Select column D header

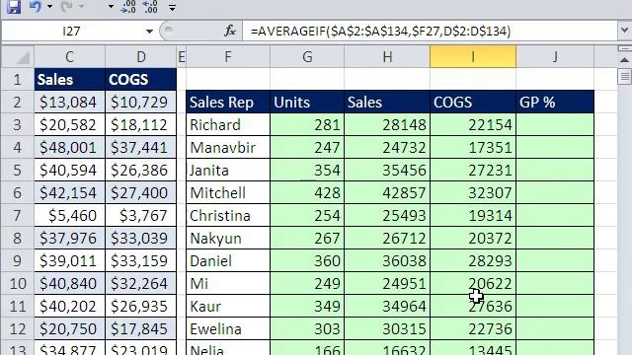pyautogui.click(x=140, y=57)
